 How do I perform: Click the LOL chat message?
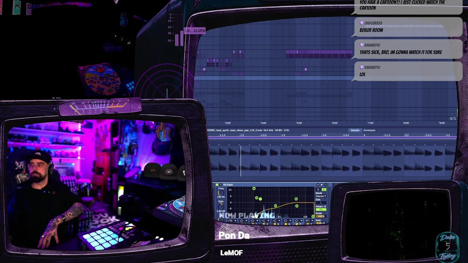[x=362, y=74]
